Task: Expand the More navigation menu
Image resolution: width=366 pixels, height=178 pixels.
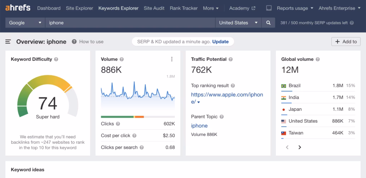Action: click(x=211, y=8)
